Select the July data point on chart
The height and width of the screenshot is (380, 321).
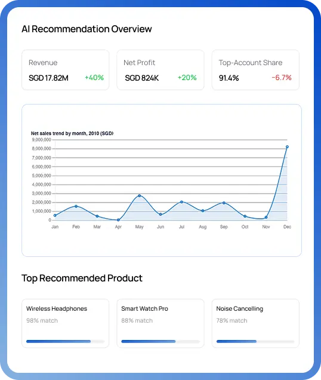(x=181, y=202)
